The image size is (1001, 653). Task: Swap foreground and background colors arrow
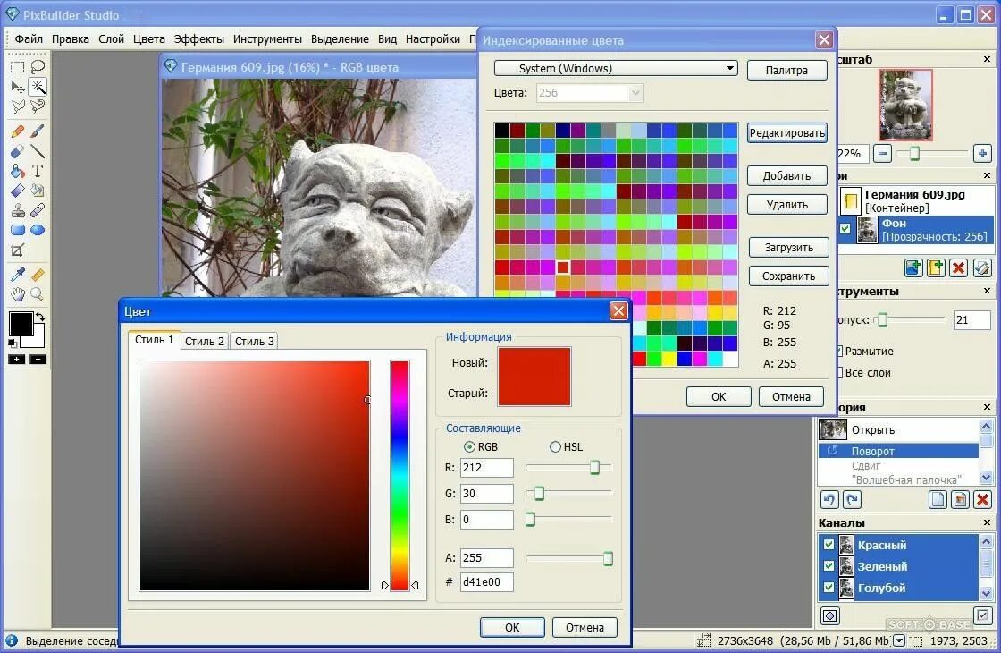click(40, 317)
